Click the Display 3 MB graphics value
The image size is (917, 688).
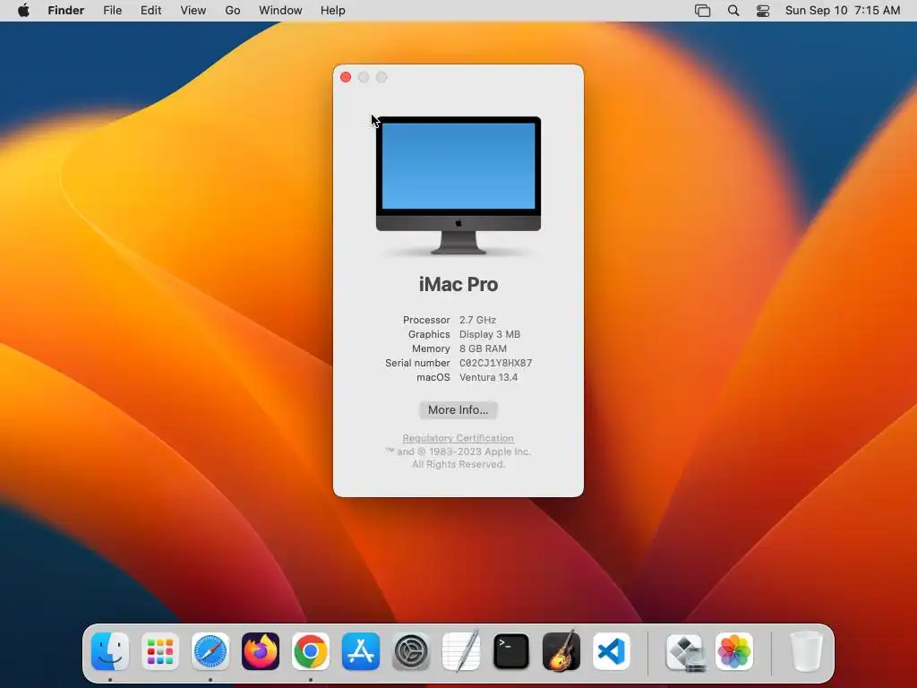(x=490, y=334)
